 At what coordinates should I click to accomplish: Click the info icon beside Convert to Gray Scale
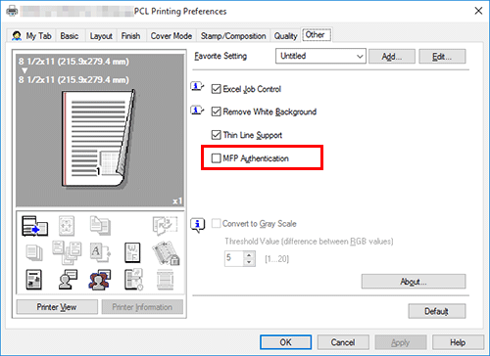point(198,225)
